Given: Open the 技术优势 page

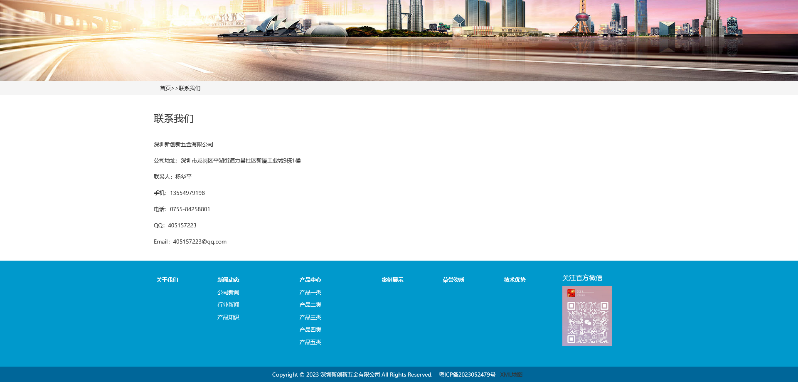Looking at the screenshot, I should (514, 280).
